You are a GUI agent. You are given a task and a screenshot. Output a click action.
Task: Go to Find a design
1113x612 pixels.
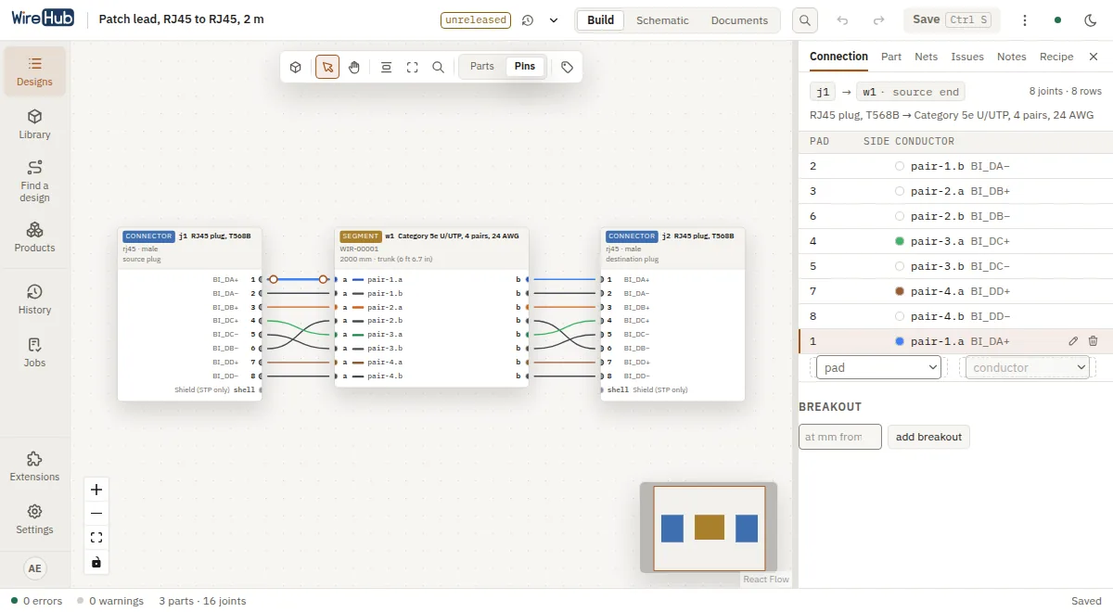click(x=34, y=181)
